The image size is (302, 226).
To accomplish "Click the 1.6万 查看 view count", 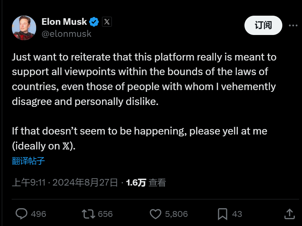I will tap(146, 183).
